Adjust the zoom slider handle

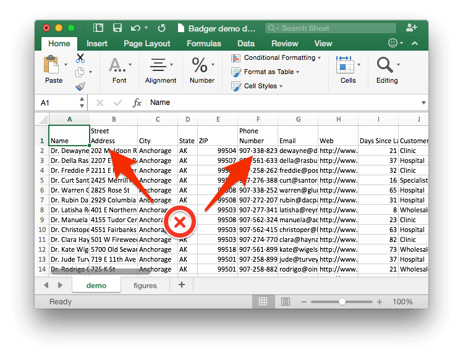point(342,302)
